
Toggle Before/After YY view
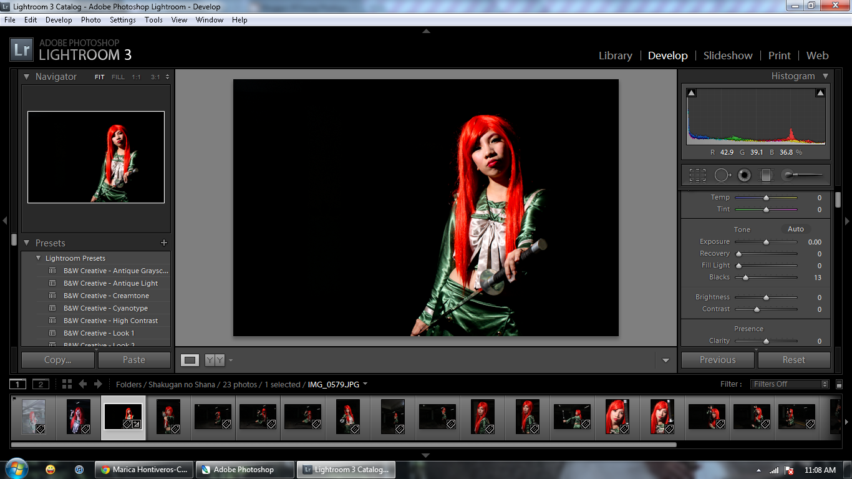pyautogui.click(x=215, y=360)
